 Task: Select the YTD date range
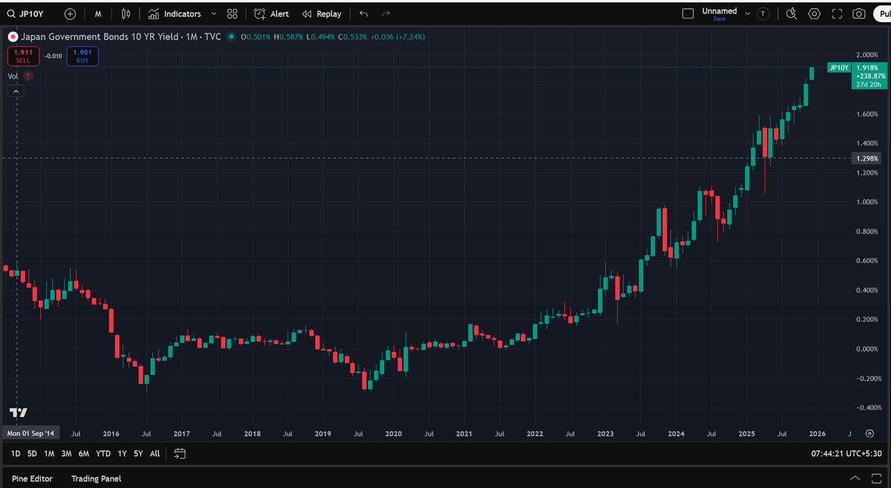click(104, 453)
